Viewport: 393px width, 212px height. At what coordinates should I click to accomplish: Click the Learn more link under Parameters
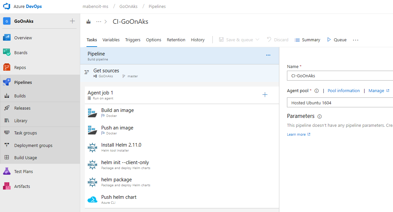(x=296, y=134)
